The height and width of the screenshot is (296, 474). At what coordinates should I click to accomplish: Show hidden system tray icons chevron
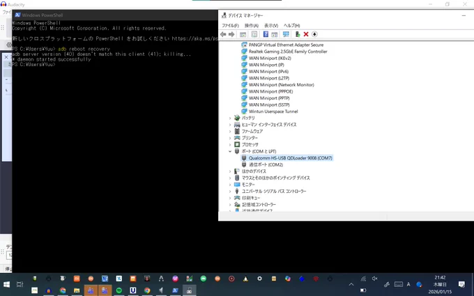(x=351, y=284)
